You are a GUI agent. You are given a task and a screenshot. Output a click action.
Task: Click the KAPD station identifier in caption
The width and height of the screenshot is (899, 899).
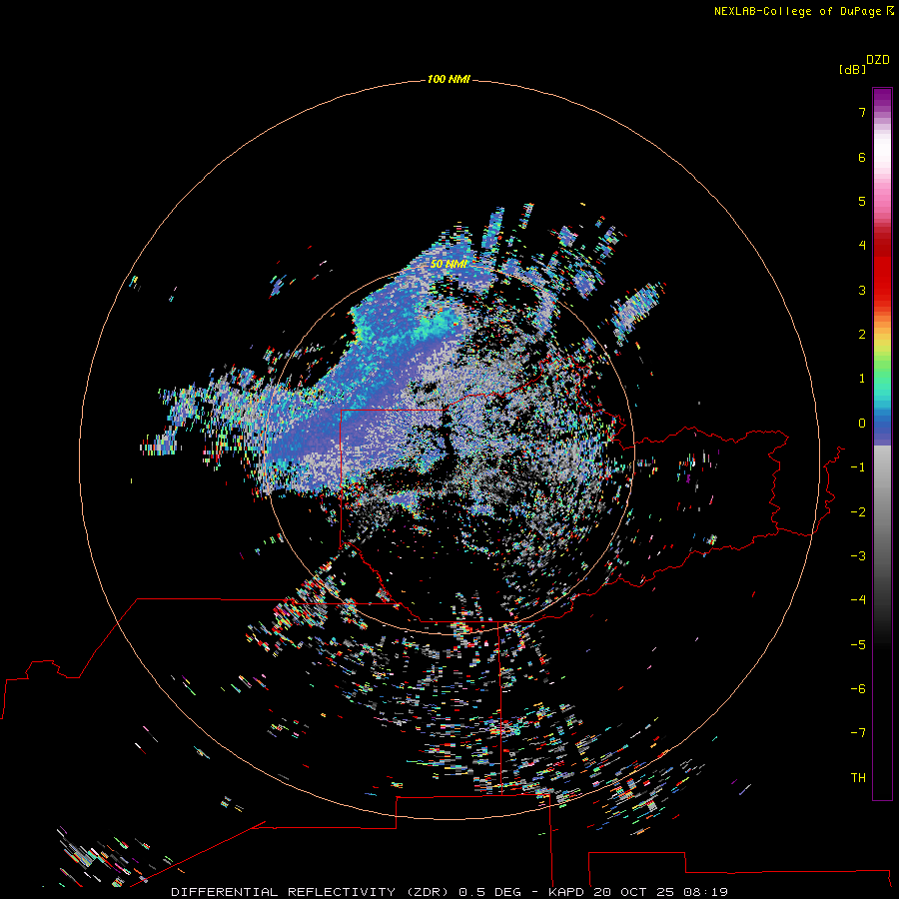[566, 892]
